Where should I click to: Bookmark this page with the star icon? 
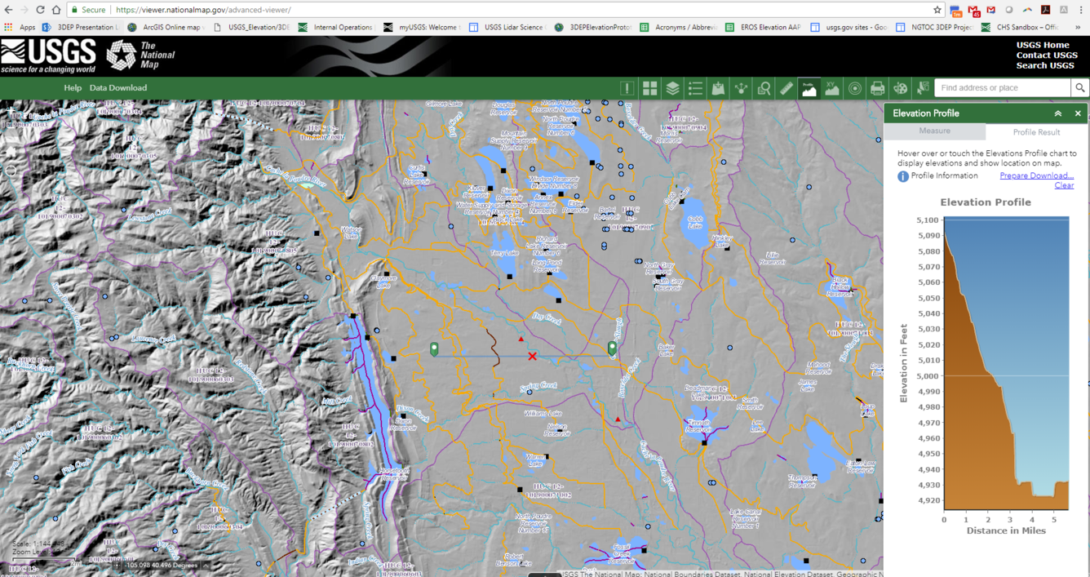point(937,10)
